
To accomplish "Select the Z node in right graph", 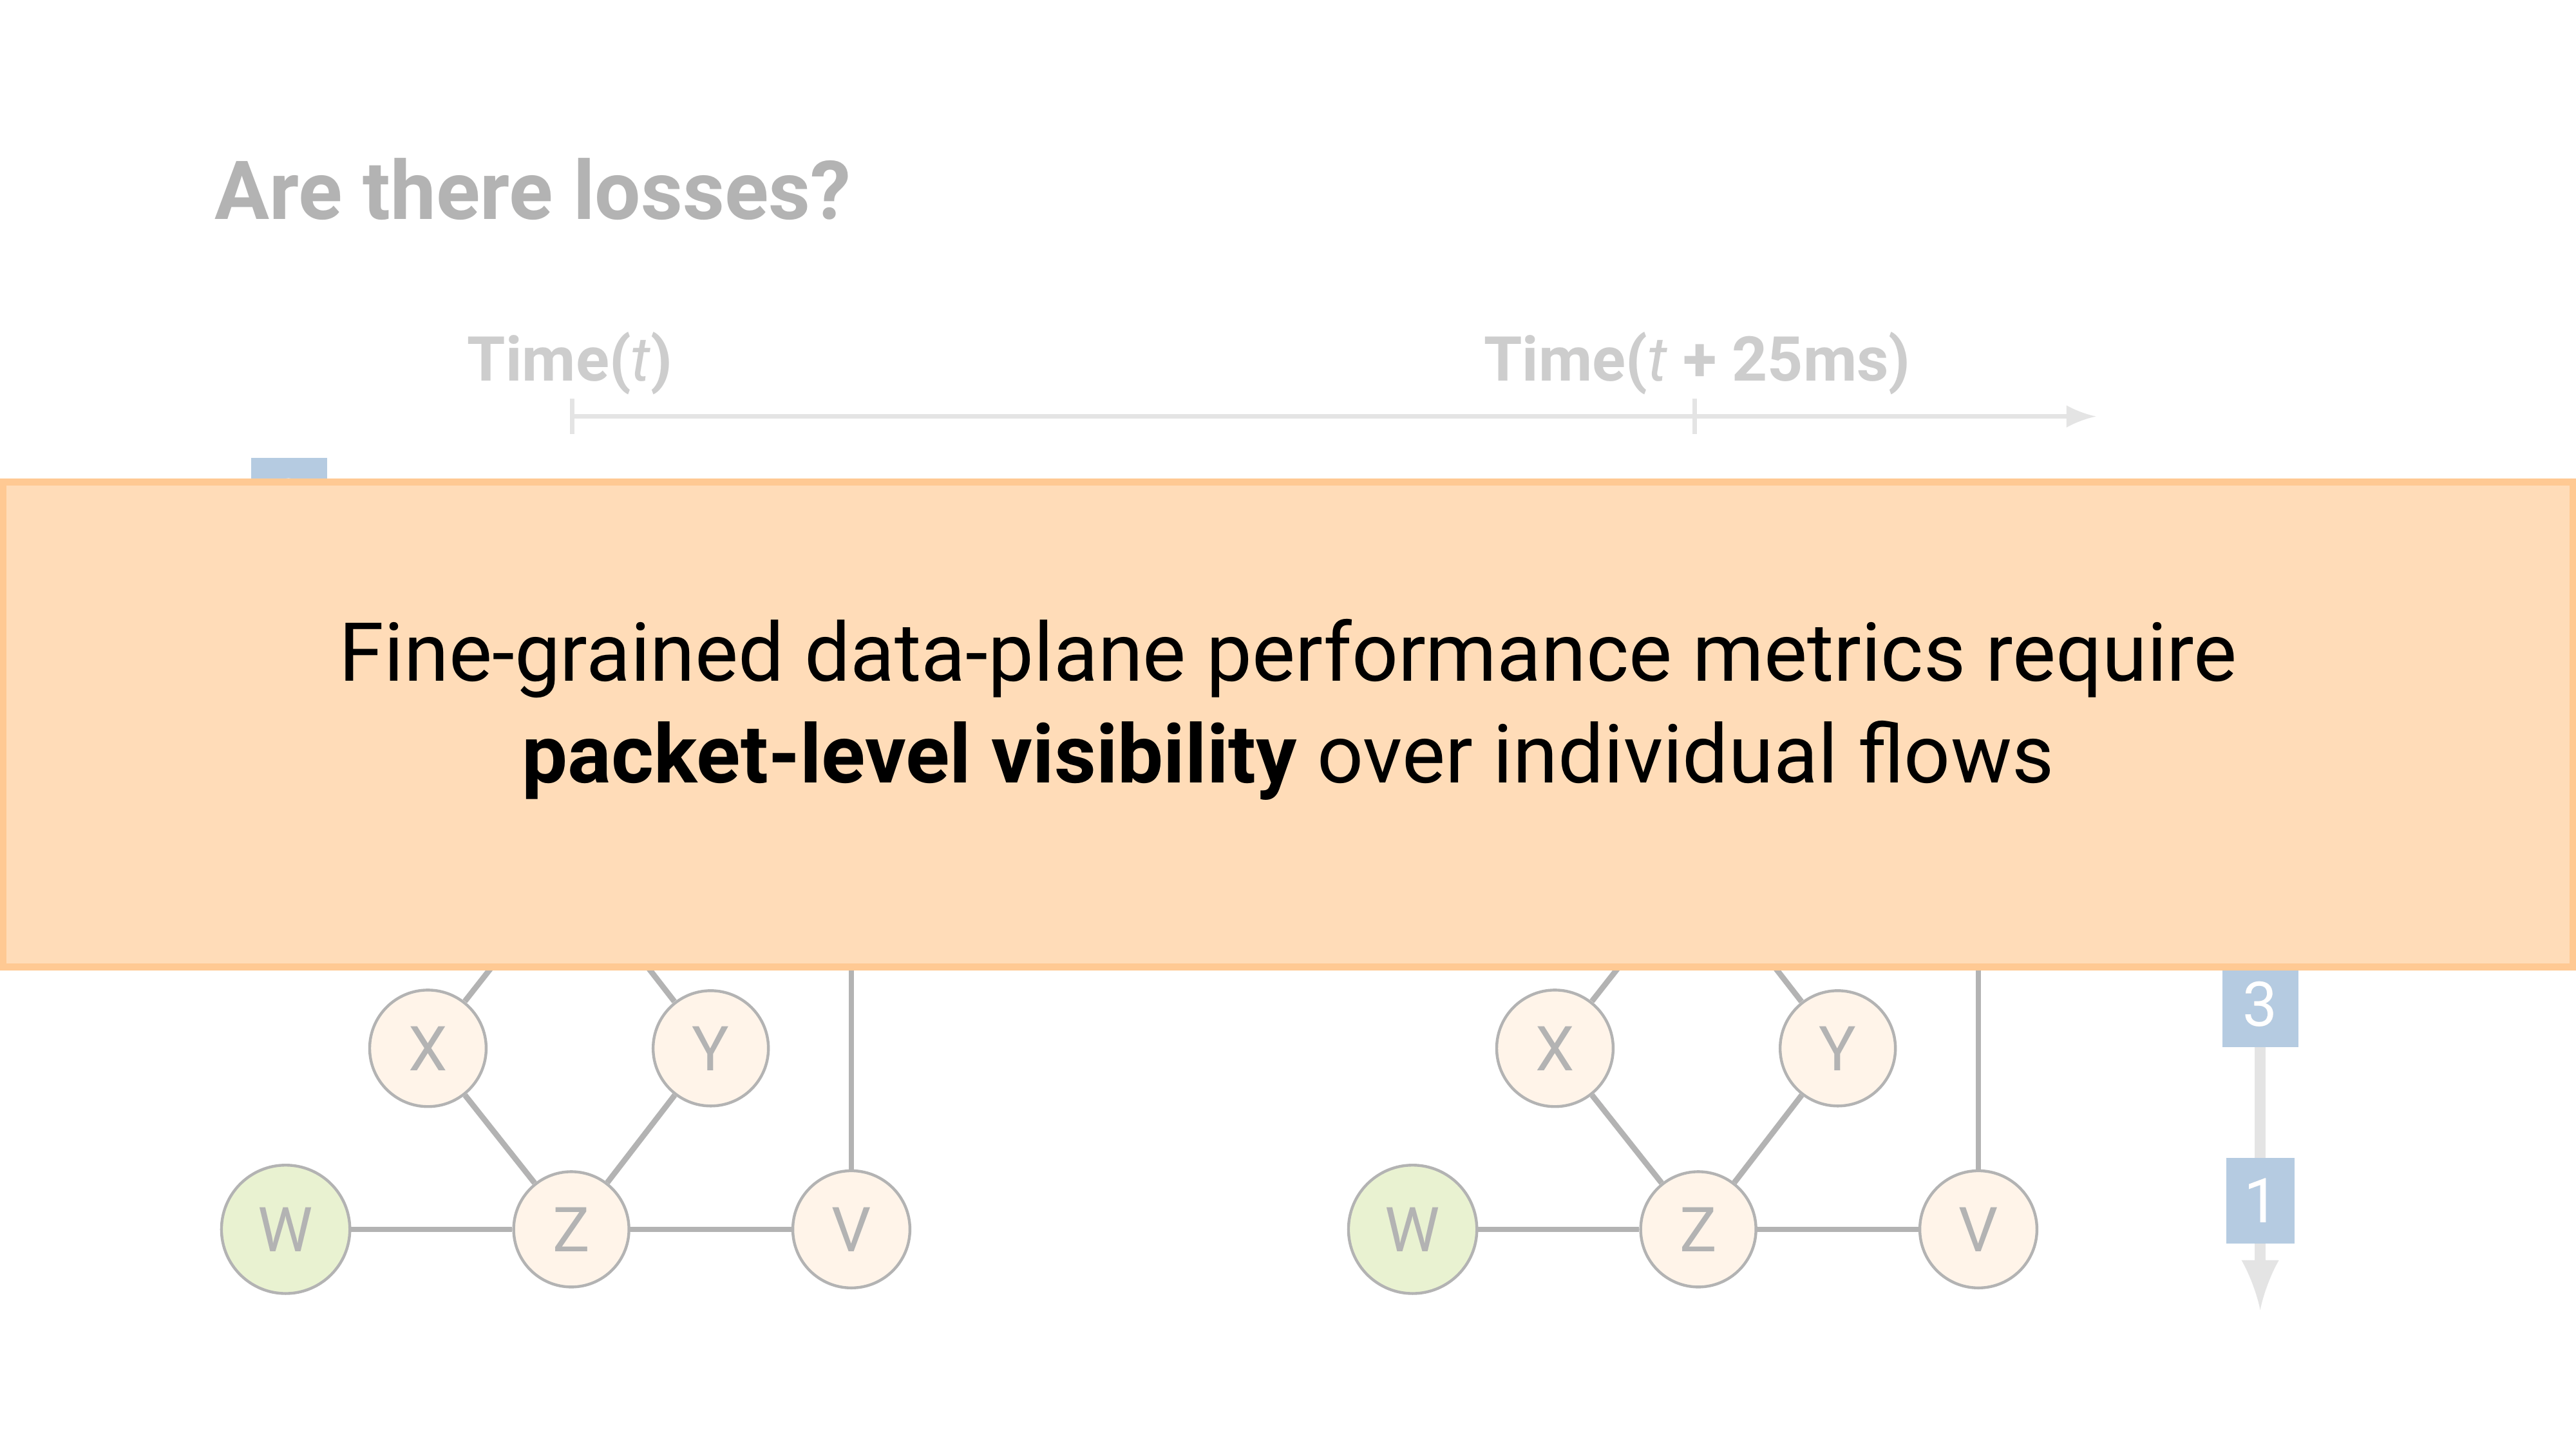I will 1698,1229.
